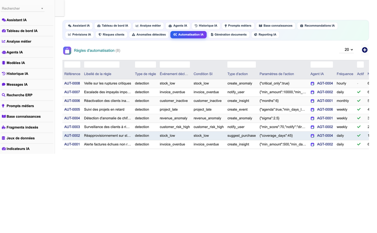
Task: Click the Modèles IA sidebar icon
Action: point(4,63)
